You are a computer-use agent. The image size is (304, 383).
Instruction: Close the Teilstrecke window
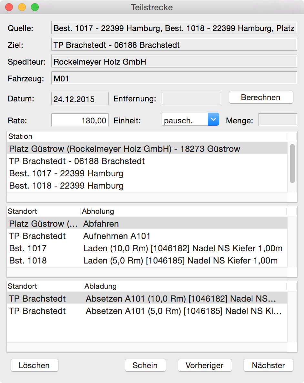pos(9,7)
